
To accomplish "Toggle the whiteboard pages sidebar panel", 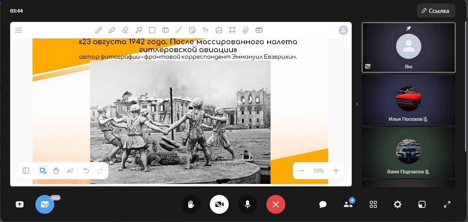I will coord(26,171).
